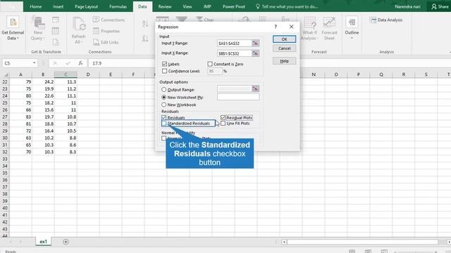Click the Input X Range field
The image size is (451, 253).
point(235,53)
